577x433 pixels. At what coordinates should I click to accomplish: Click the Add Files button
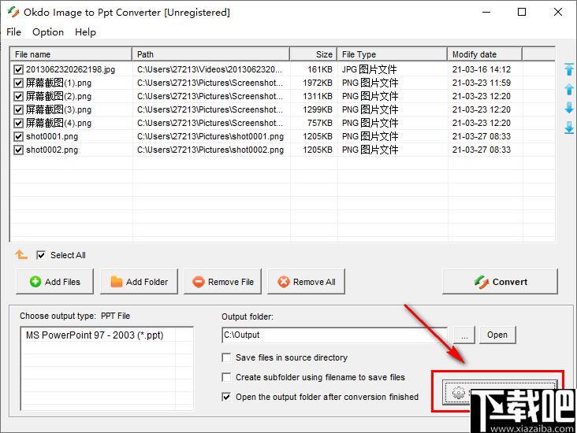point(54,282)
